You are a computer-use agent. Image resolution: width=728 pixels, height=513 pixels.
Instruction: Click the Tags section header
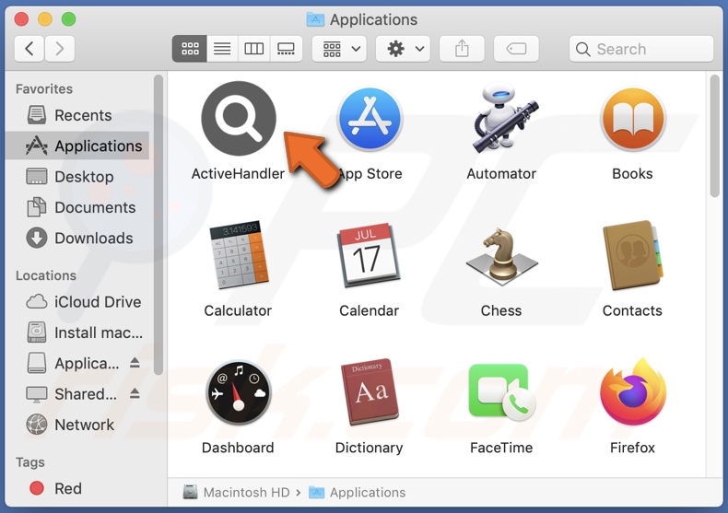pos(30,462)
